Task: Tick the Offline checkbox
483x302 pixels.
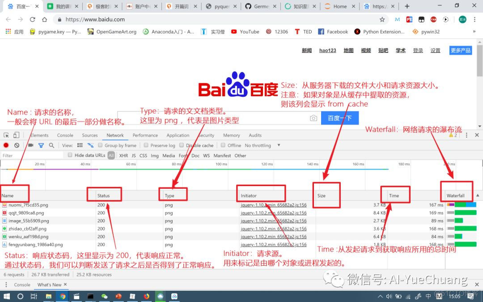Action: click(x=223, y=145)
